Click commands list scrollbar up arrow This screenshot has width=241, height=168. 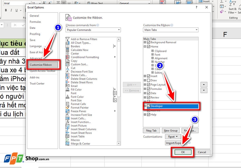[x=119, y=39]
